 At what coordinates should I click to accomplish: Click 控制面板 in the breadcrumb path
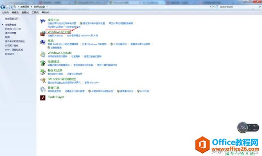tap(25, 7)
